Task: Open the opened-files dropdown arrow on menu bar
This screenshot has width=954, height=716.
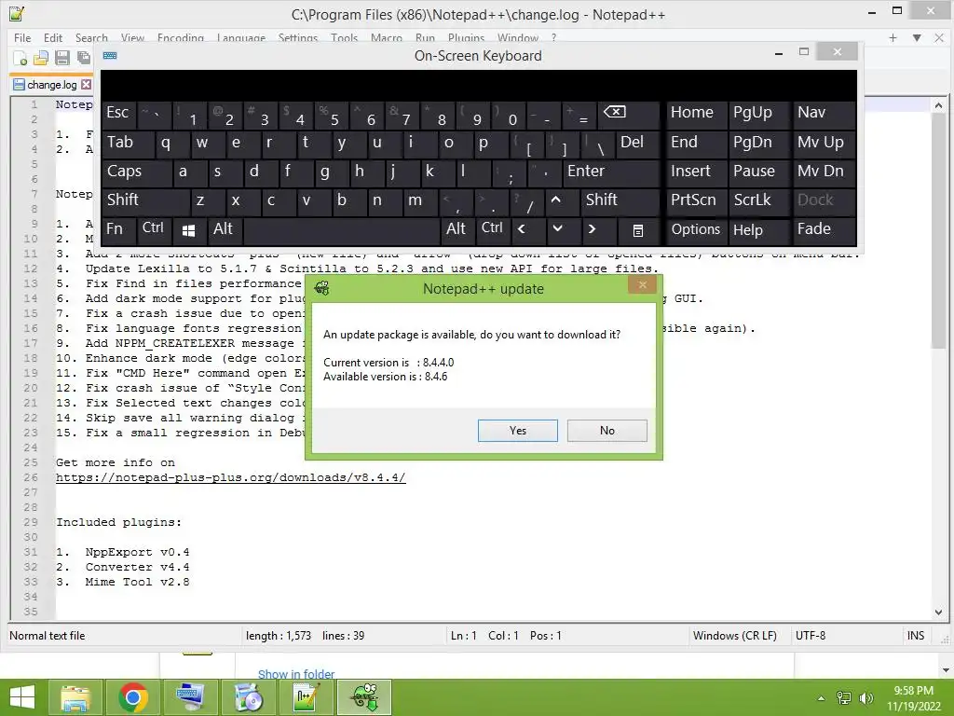Action: pyautogui.click(x=917, y=37)
